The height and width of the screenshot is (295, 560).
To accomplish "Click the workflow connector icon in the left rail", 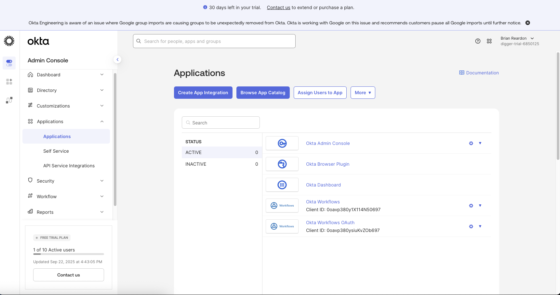I will pos(9,100).
